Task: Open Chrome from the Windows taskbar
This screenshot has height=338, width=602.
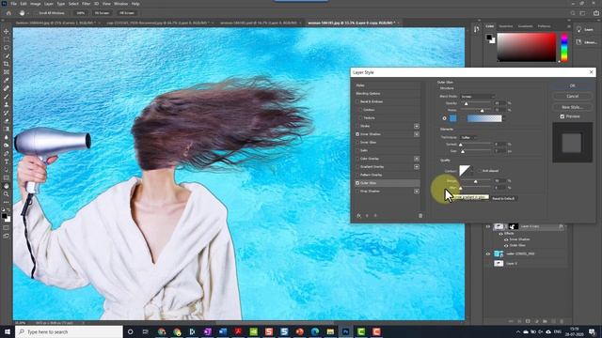Action: [162, 331]
